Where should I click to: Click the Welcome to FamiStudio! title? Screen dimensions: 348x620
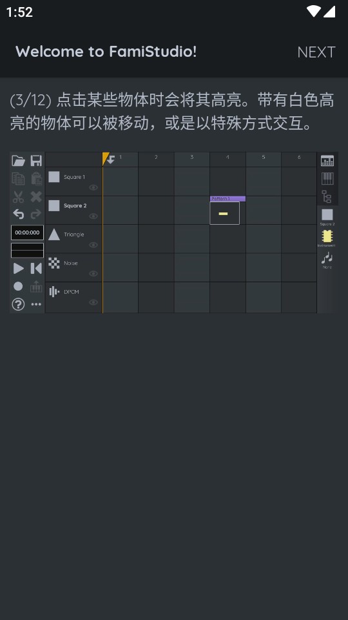point(106,52)
